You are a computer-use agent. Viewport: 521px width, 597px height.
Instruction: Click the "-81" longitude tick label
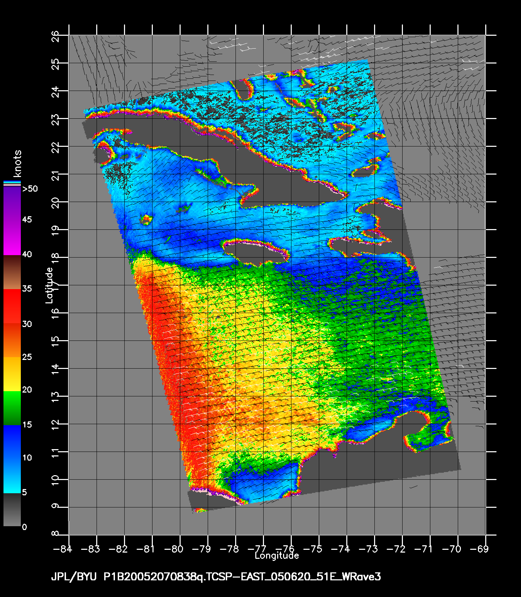click(x=146, y=549)
